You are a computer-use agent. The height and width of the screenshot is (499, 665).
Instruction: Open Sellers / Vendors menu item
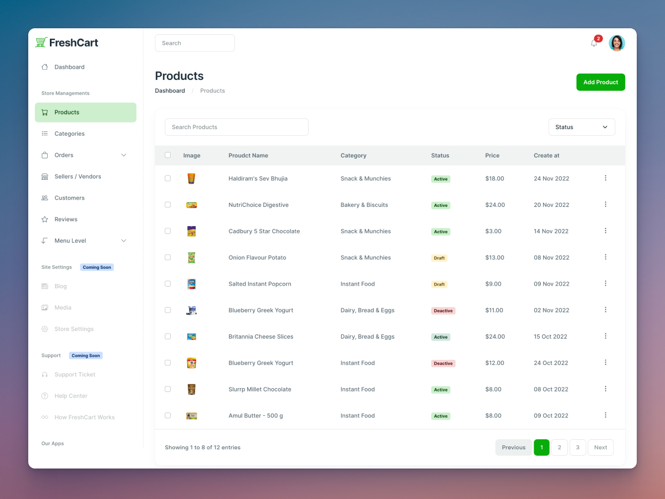coord(78,176)
